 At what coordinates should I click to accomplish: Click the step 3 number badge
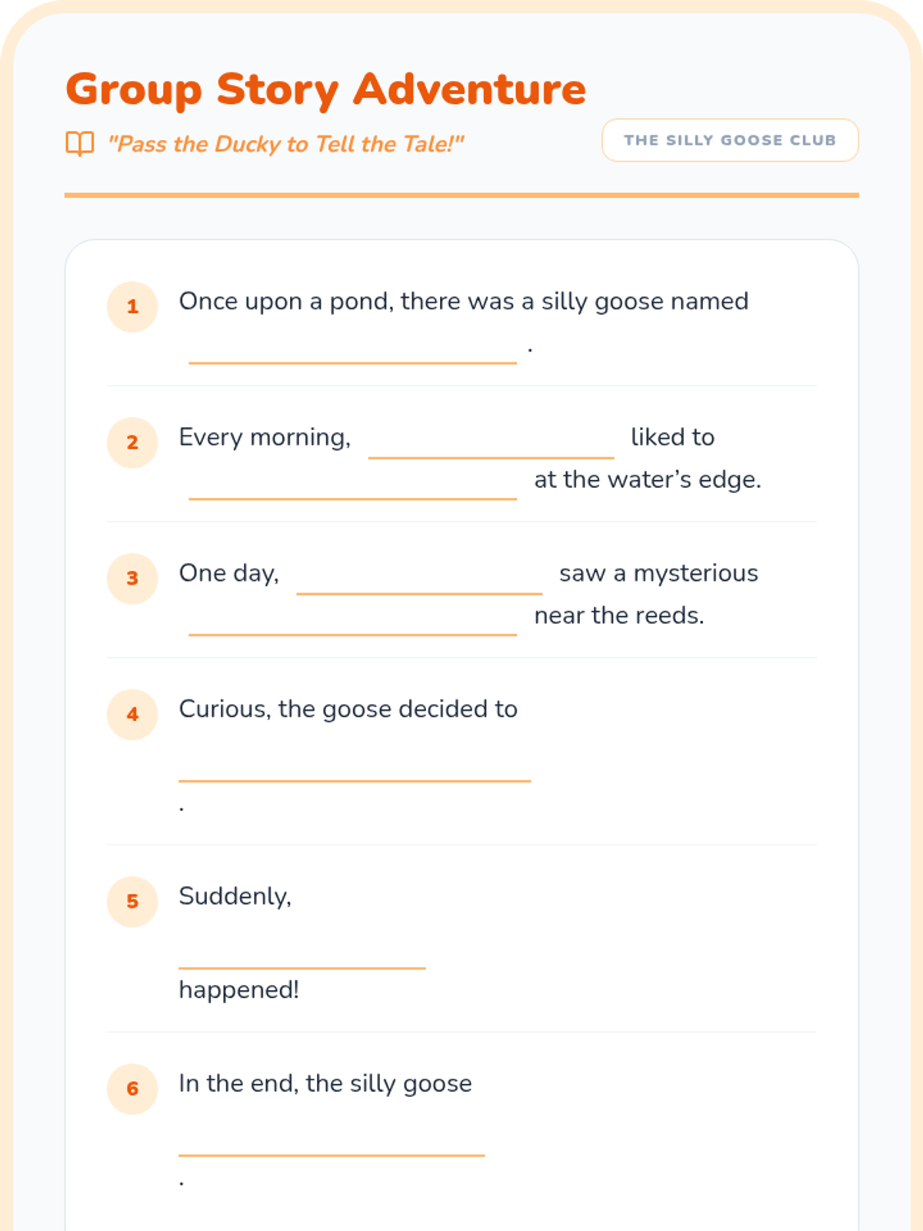(x=132, y=579)
